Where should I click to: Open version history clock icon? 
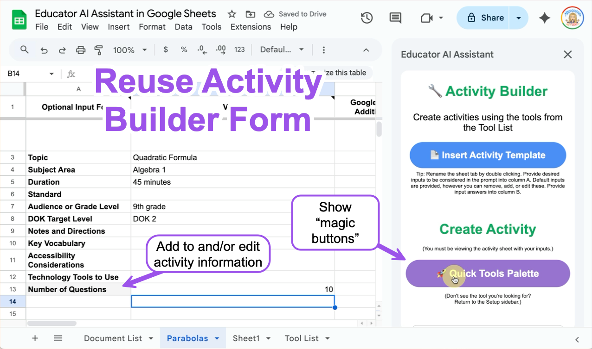coord(367,18)
